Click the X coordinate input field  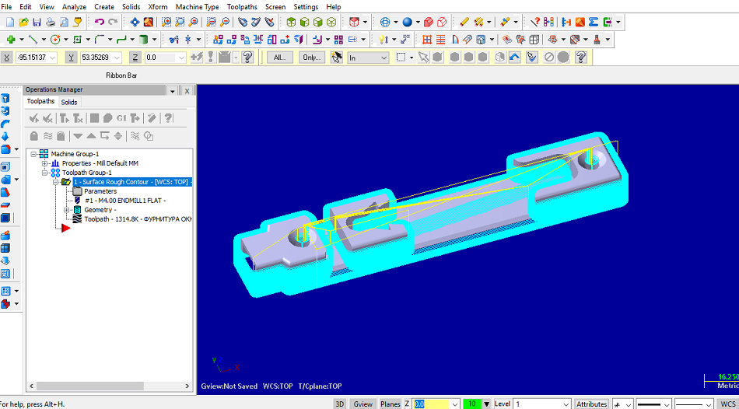37,58
